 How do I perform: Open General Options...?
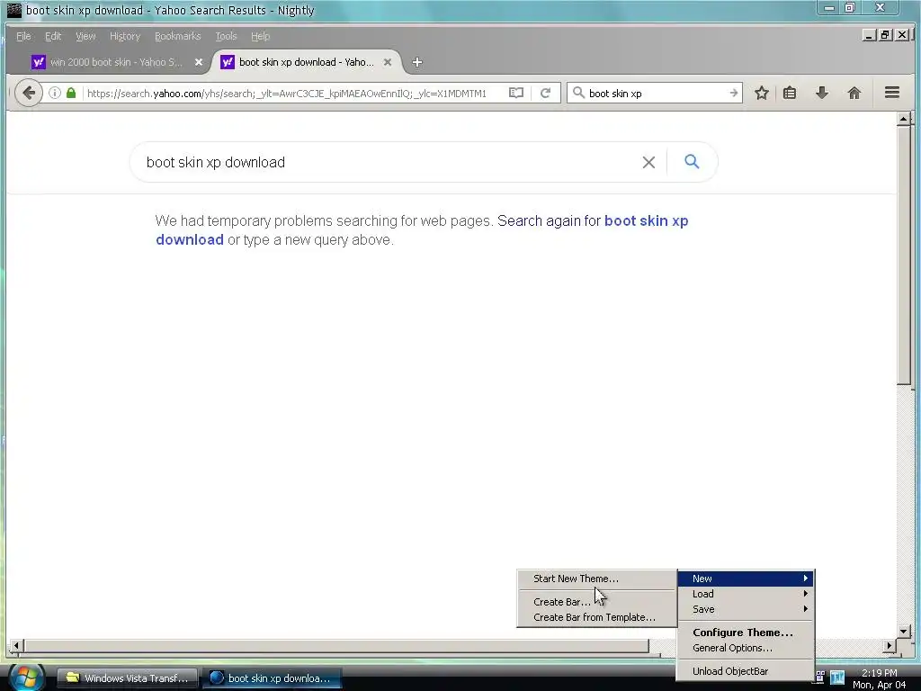746,648
